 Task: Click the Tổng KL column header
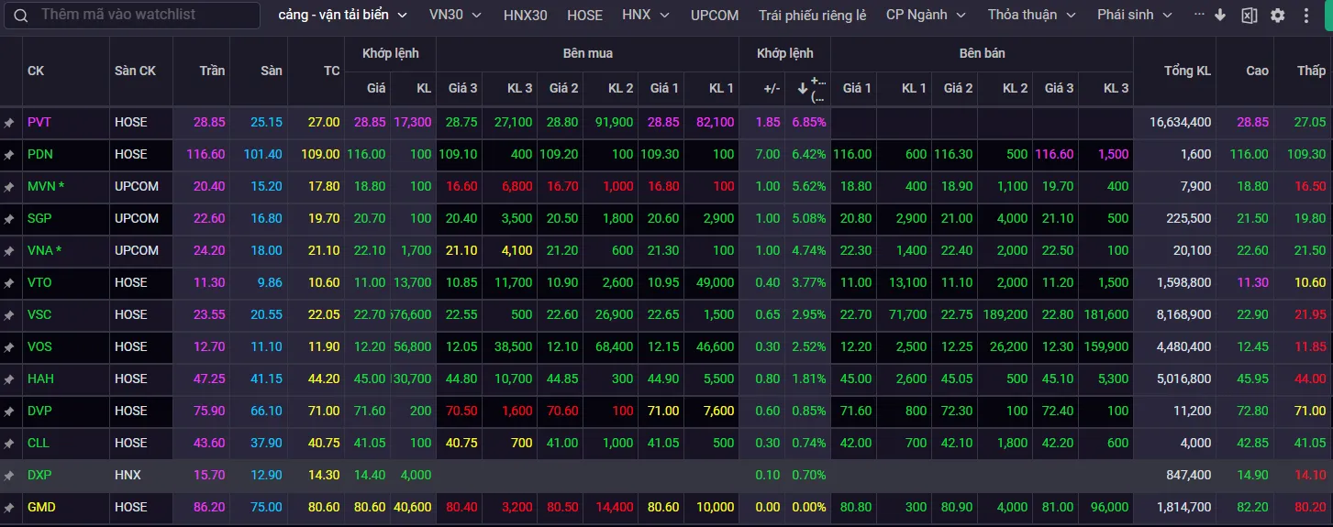[x=1187, y=71]
